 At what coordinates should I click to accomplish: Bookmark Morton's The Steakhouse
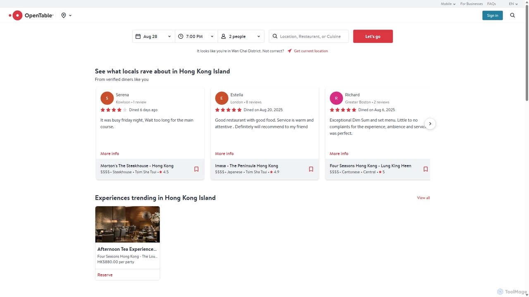[x=196, y=169]
